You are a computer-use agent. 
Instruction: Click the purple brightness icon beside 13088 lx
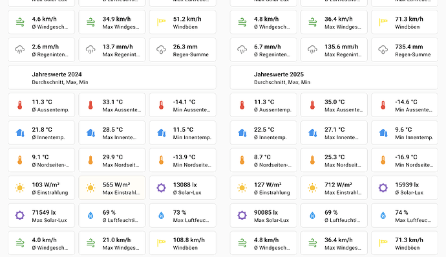click(162, 188)
